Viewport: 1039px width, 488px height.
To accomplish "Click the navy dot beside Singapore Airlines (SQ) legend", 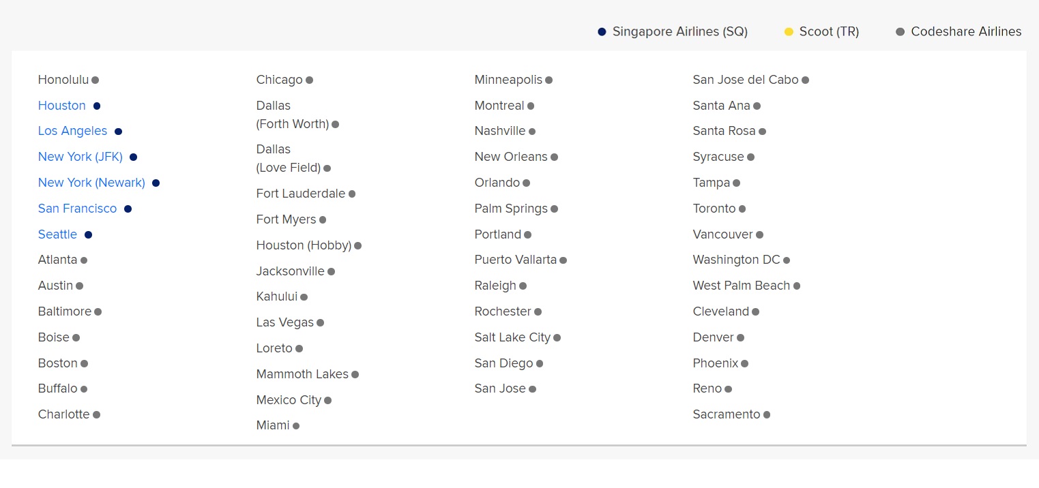I will pyautogui.click(x=602, y=31).
